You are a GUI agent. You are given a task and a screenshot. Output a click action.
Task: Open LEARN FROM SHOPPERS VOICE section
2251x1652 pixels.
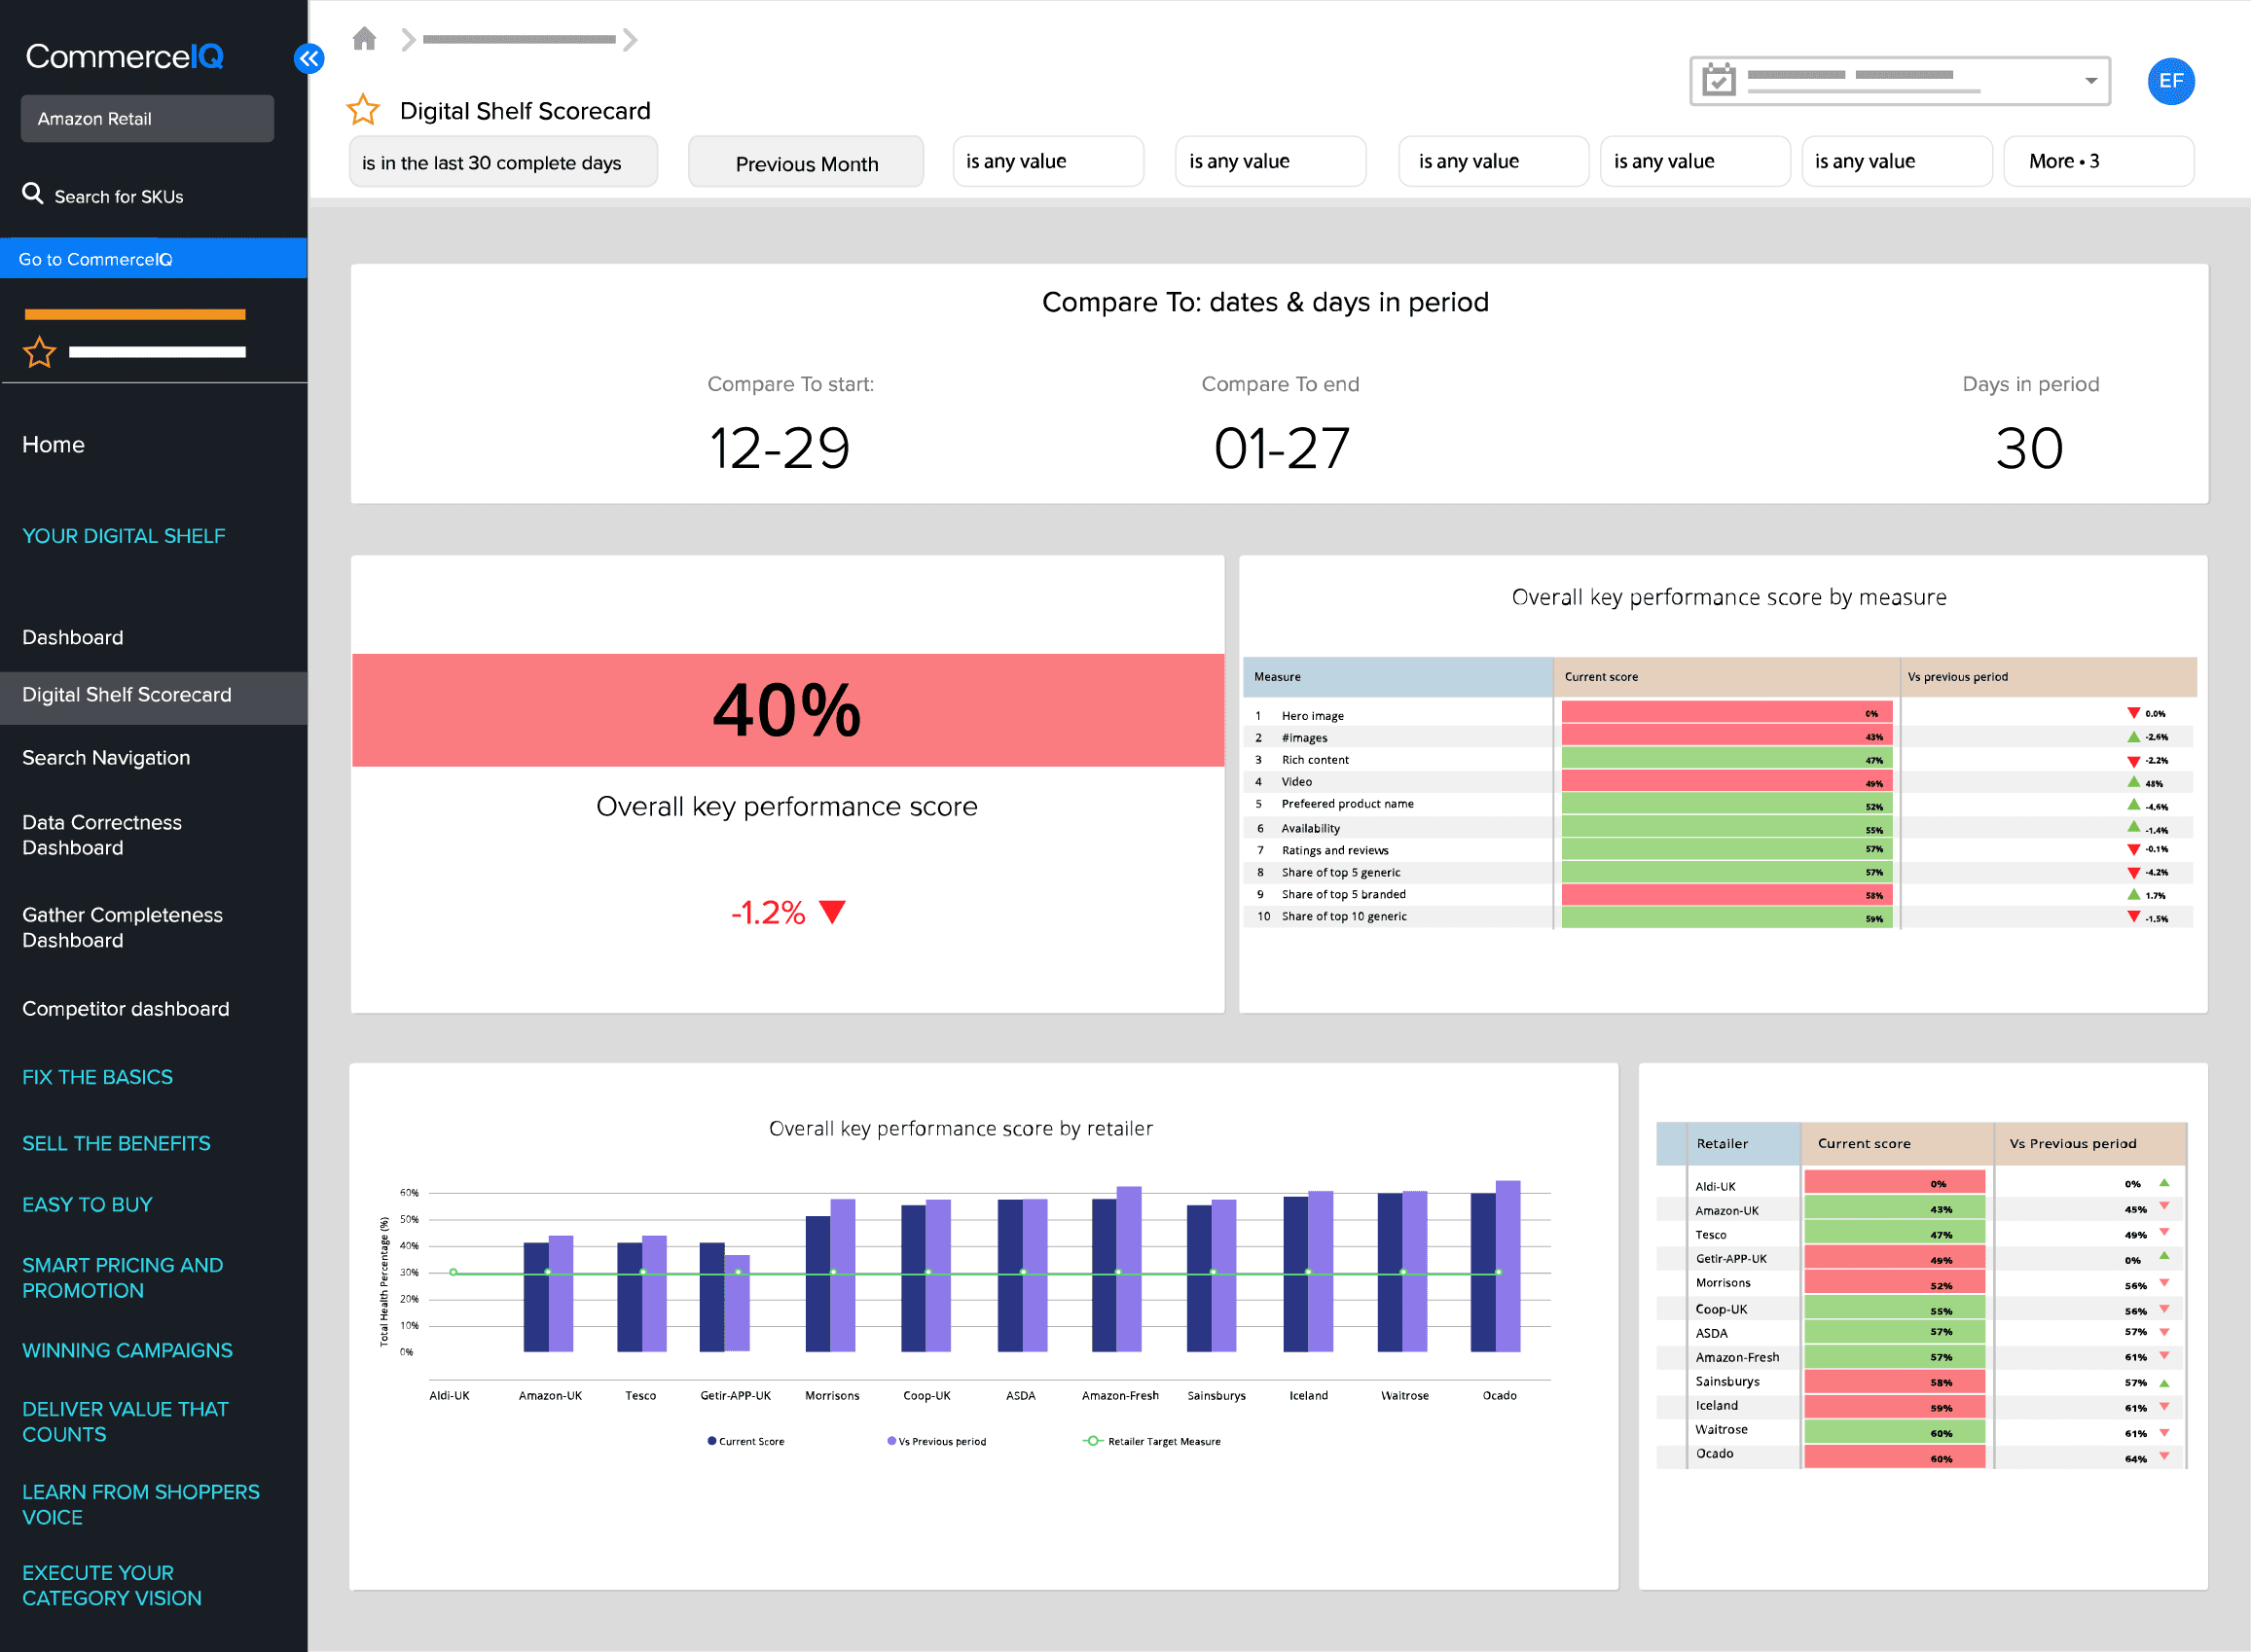click(x=141, y=1505)
